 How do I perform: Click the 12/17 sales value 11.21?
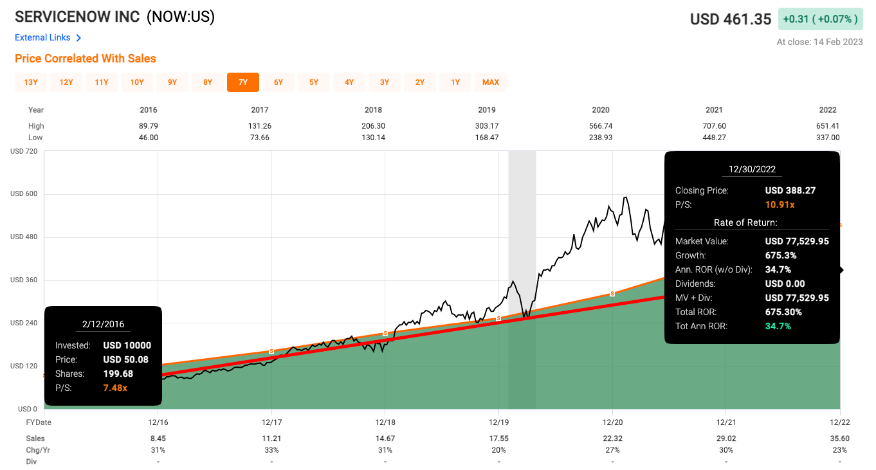(271, 438)
